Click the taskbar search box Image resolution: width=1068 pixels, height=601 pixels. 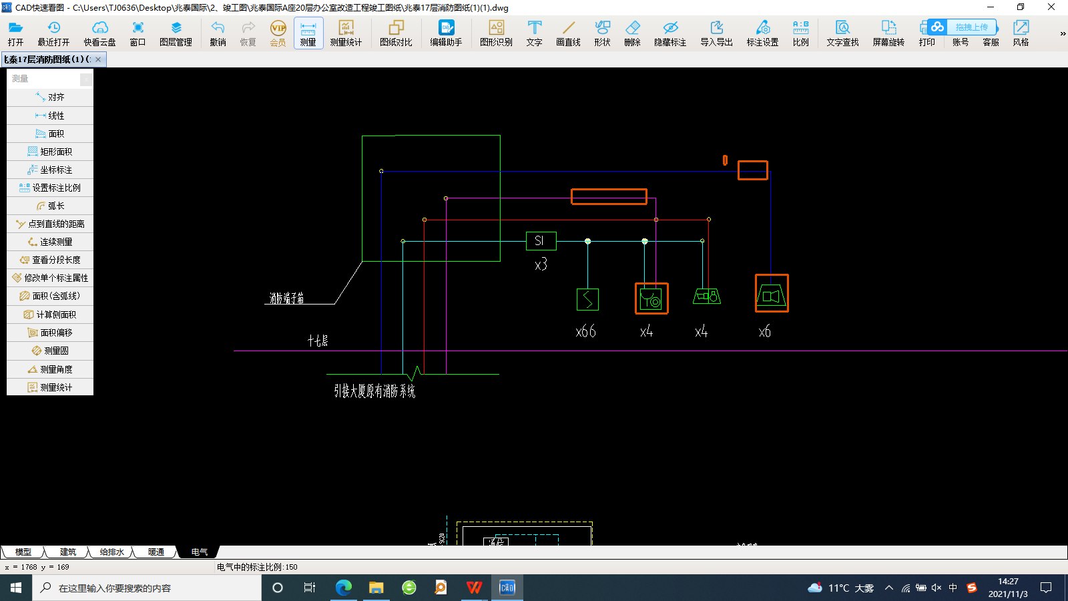coord(147,588)
